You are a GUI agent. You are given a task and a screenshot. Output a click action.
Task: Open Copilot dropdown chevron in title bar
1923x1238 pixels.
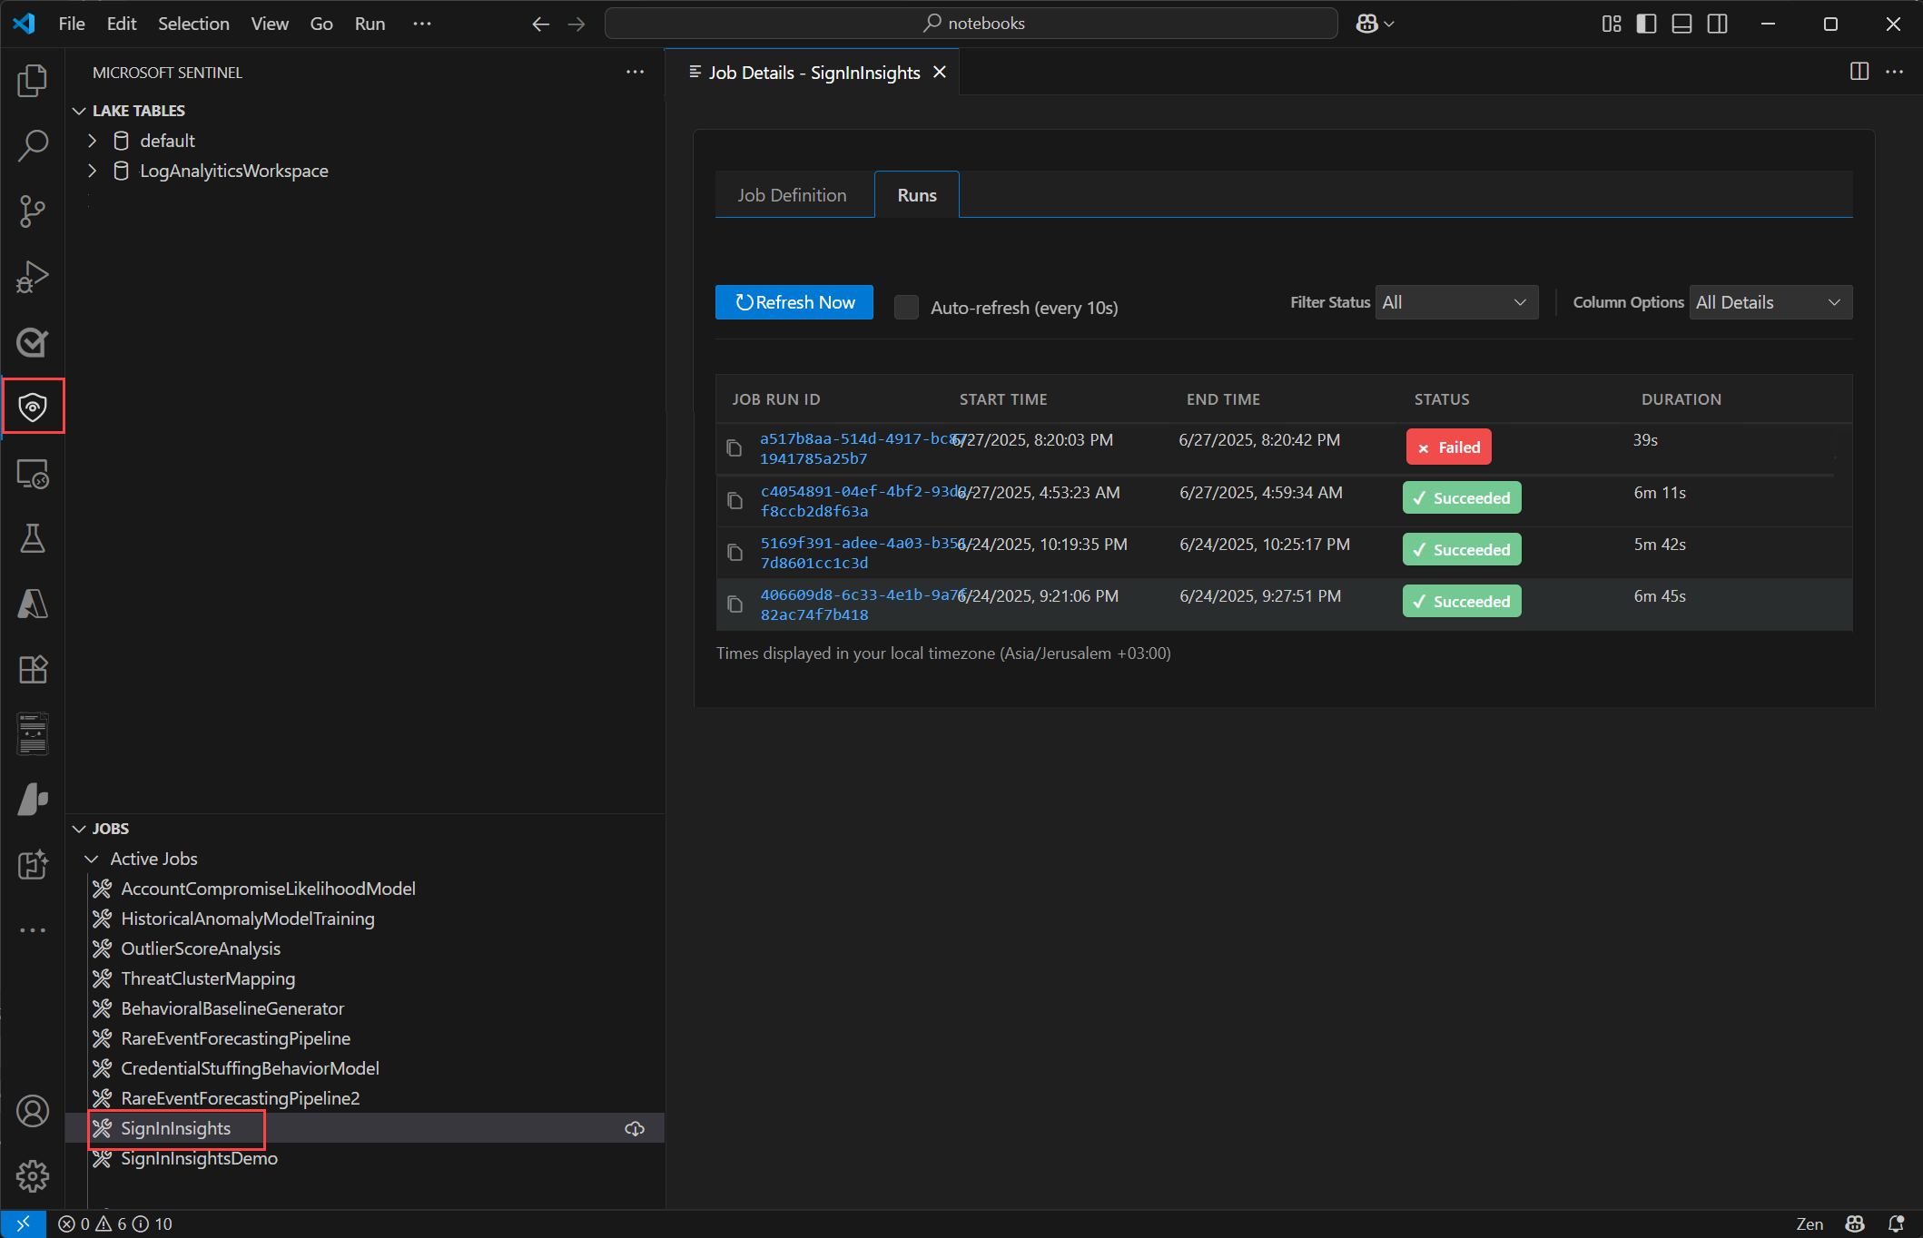[1389, 24]
